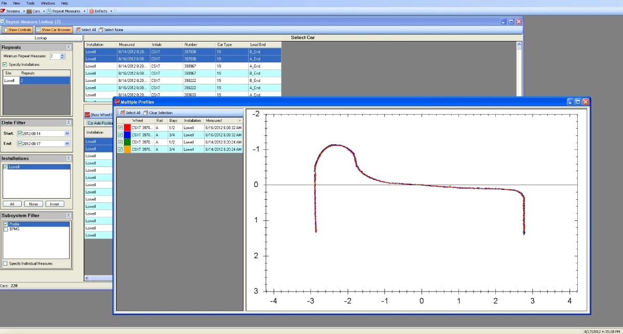Click Select All in Multiple Profiles window
The width and height of the screenshot is (623, 334).
pos(130,113)
